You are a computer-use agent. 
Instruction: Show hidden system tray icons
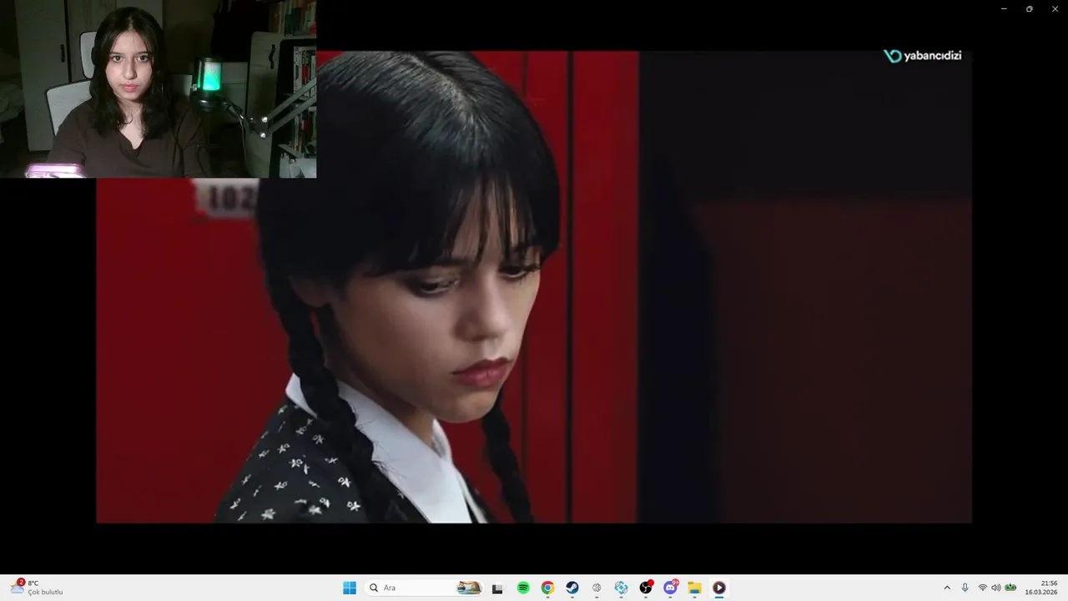[947, 588]
